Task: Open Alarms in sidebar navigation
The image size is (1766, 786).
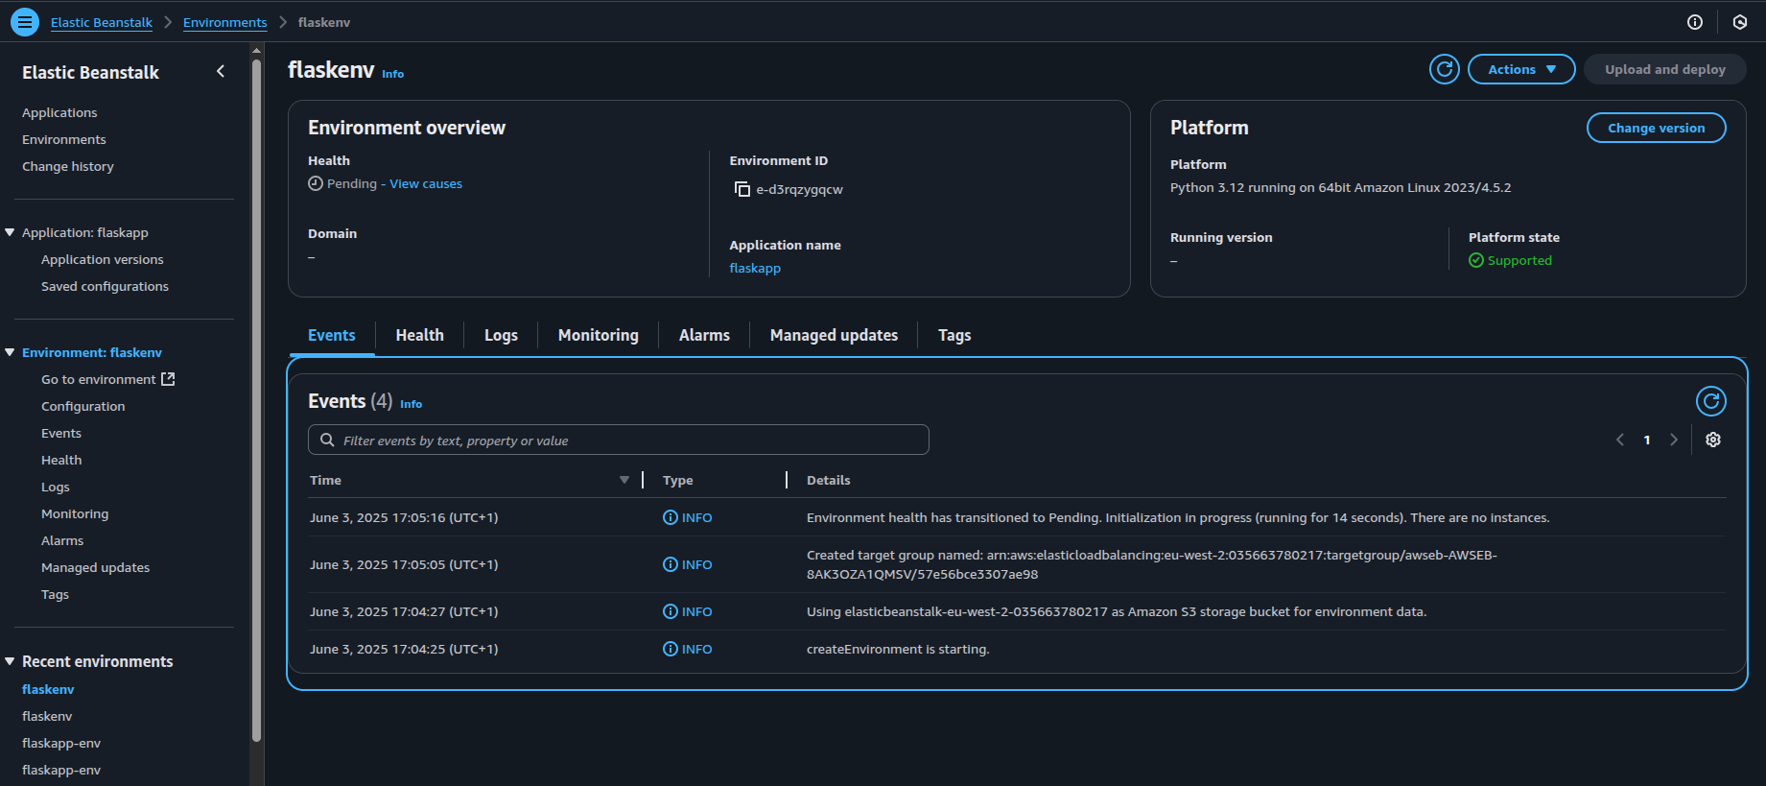Action: coord(62,540)
